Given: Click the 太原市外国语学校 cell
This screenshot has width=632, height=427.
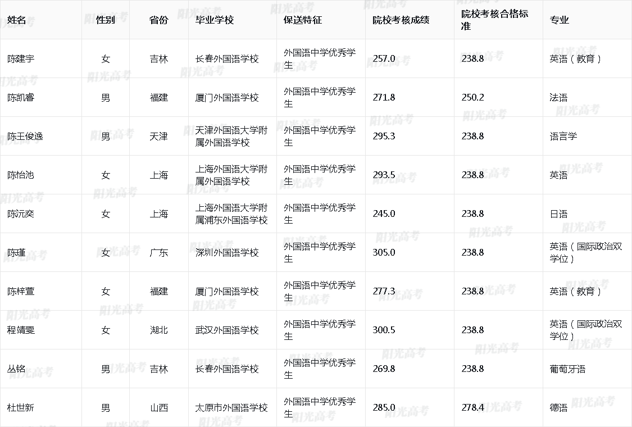Looking at the screenshot, I should (x=231, y=407).
